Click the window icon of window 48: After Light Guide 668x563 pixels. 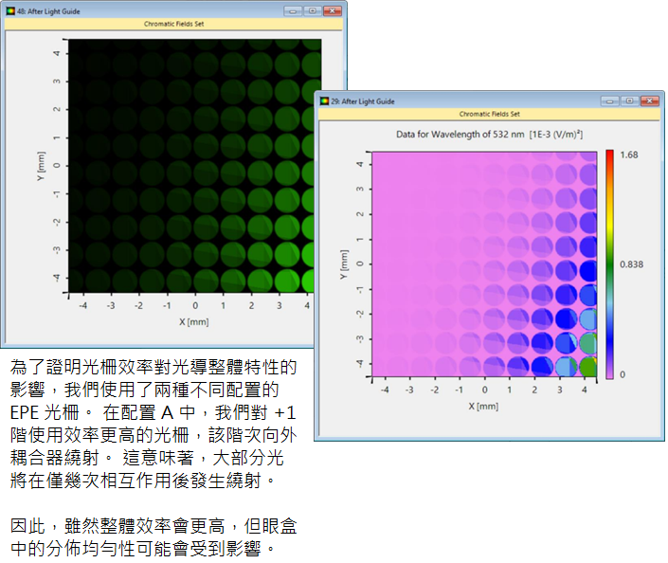click(x=10, y=11)
